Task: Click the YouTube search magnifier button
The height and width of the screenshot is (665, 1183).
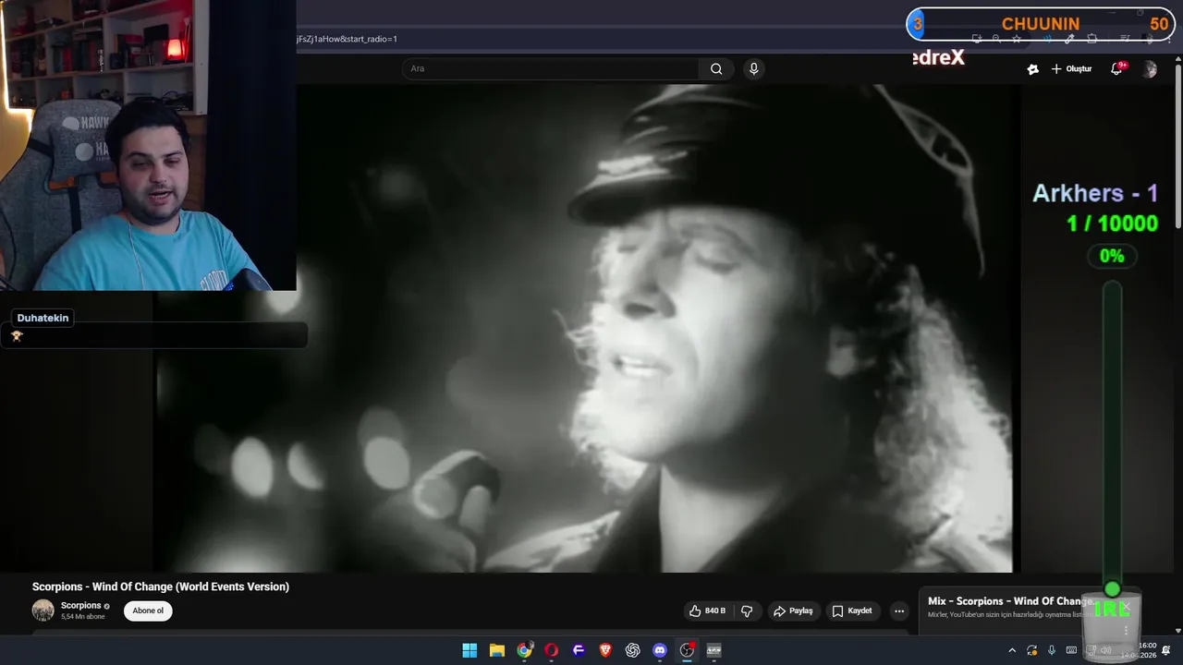Action: [x=716, y=68]
